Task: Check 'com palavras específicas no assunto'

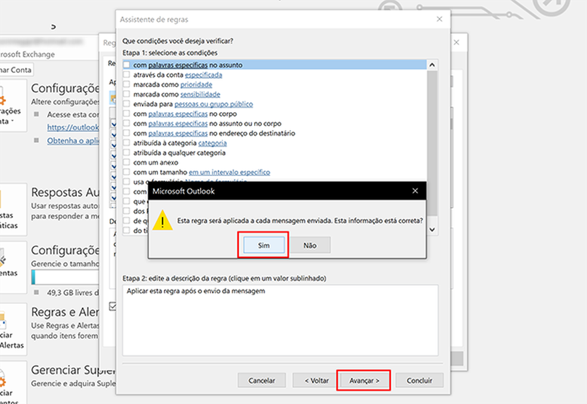Action: [126, 65]
